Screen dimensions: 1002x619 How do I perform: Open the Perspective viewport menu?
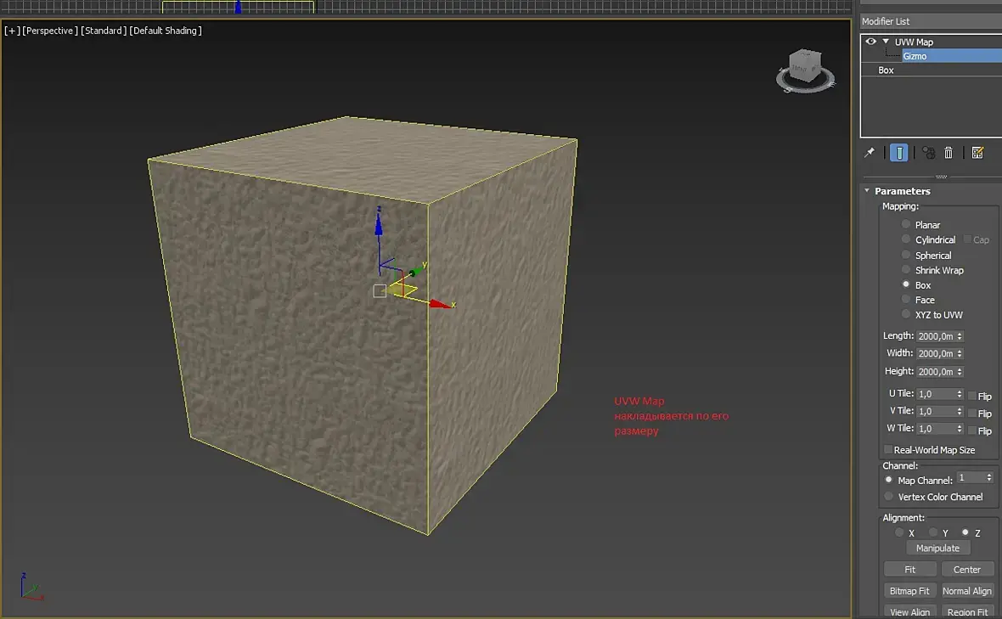[x=50, y=31]
